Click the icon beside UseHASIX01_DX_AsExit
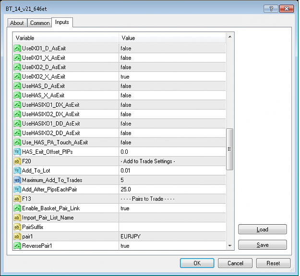The image size is (300, 276). click(17, 104)
